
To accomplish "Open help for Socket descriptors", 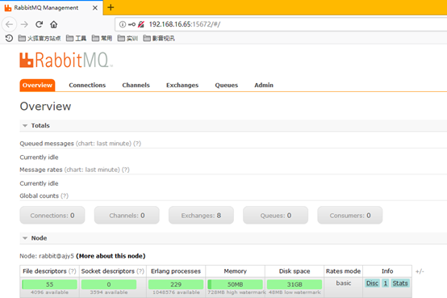I will click(x=140, y=271).
